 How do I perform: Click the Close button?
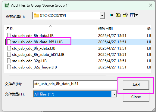[136, 97]
